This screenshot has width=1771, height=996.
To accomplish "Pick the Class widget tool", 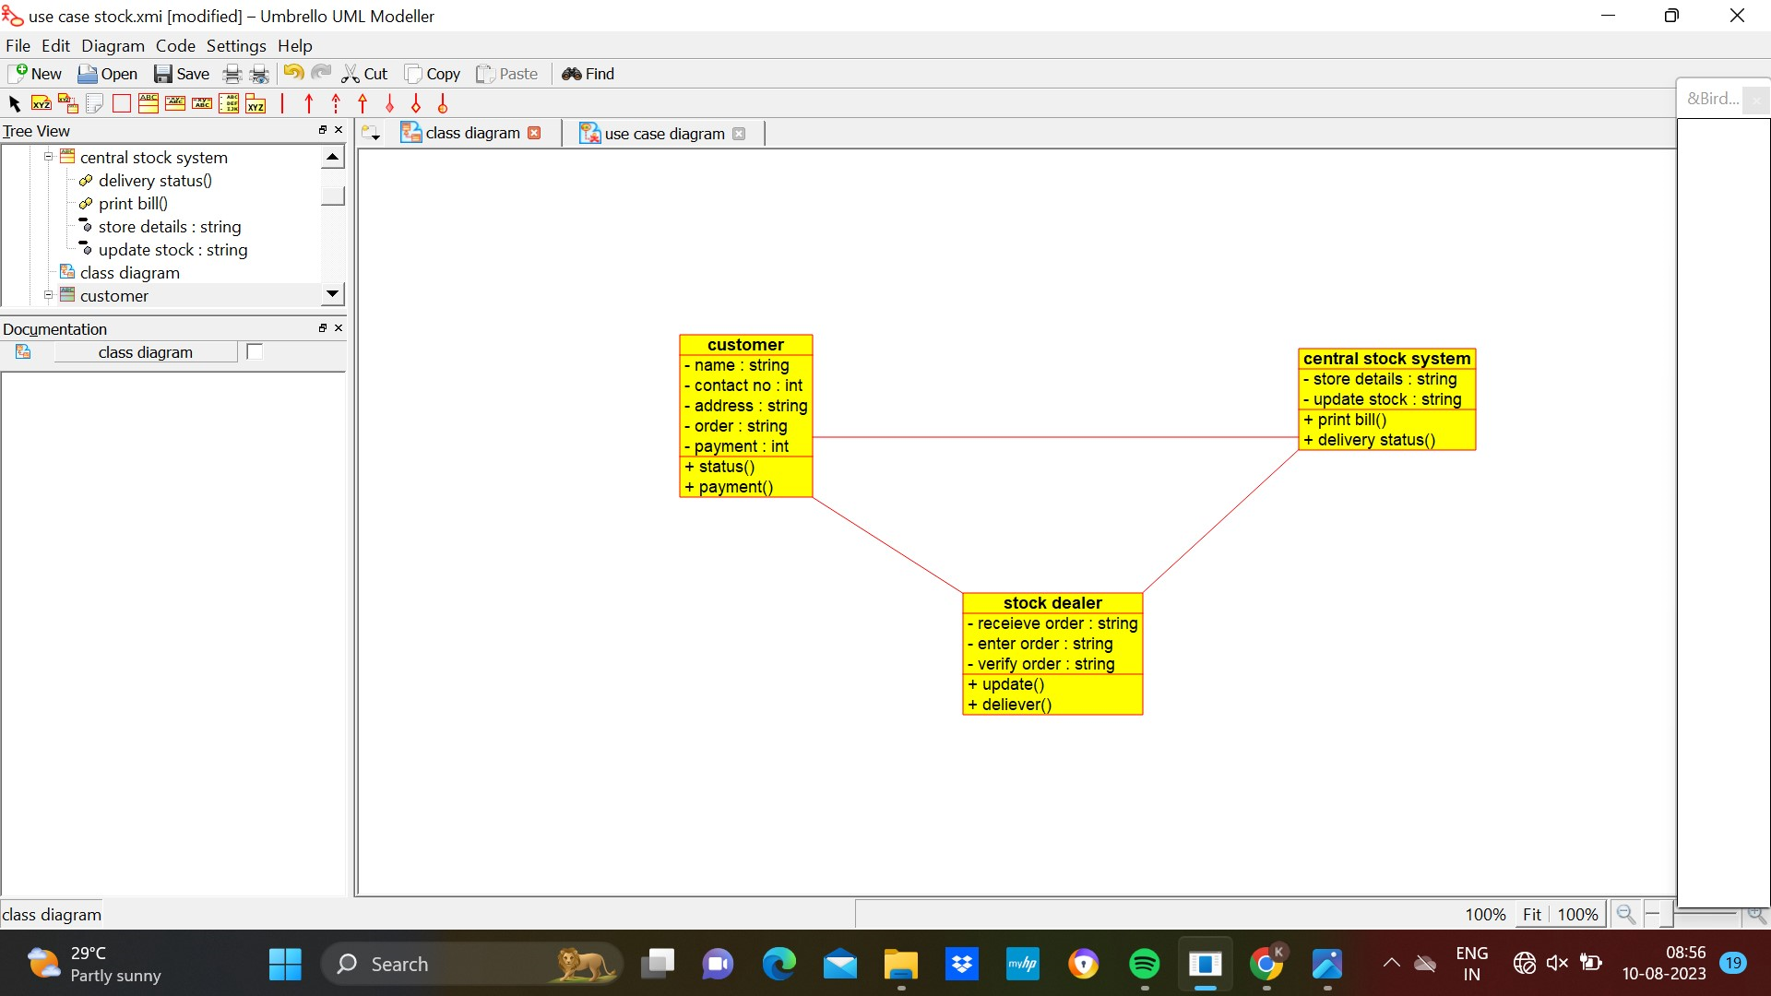I will [148, 103].
